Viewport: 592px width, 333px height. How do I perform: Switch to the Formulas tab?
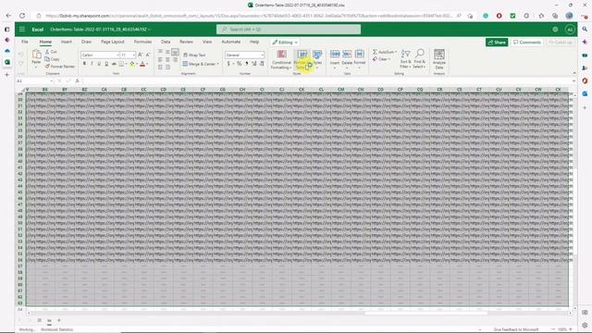click(x=142, y=42)
